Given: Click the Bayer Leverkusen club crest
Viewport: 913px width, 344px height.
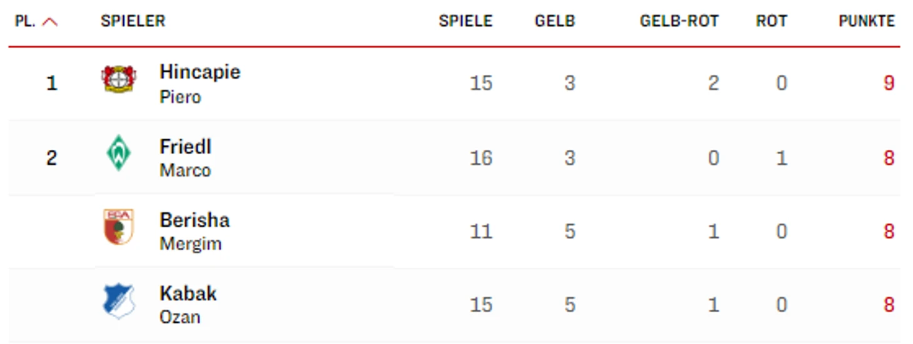Looking at the screenshot, I should point(118,79).
